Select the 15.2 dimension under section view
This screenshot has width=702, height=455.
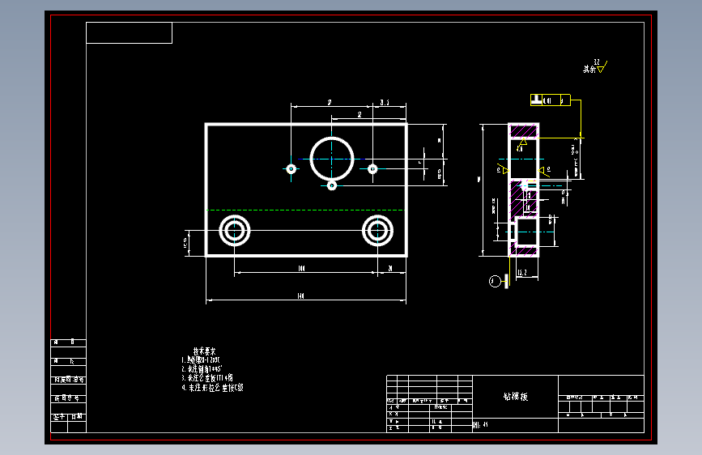pos(522,272)
